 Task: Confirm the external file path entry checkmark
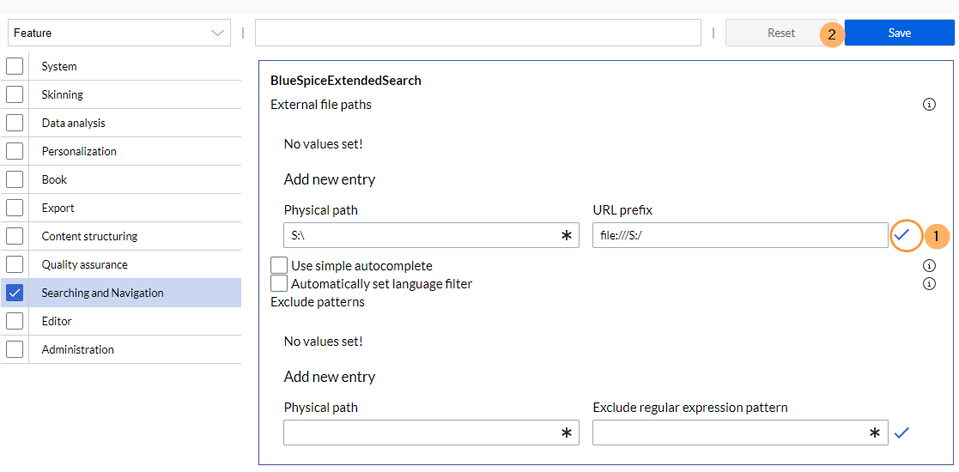901,235
